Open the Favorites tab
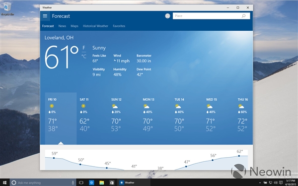 tap(119, 26)
